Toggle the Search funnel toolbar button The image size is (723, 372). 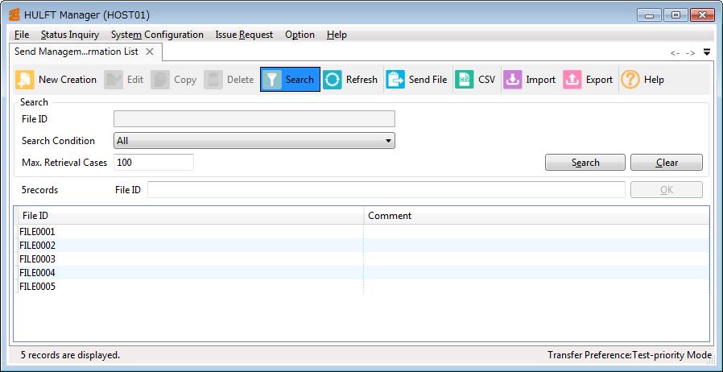click(290, 80)
